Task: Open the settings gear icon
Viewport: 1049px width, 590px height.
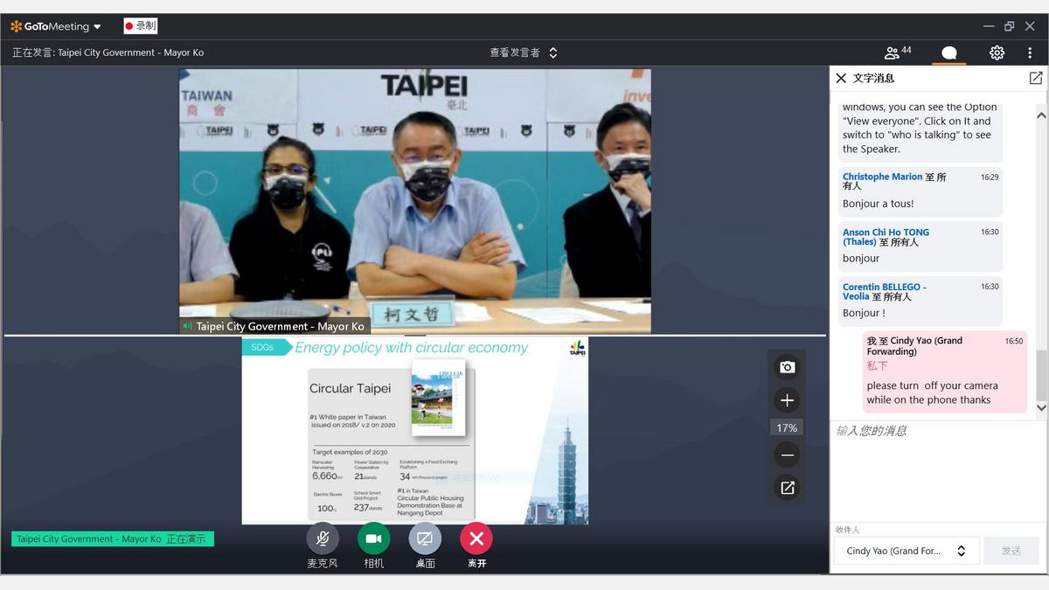Action: pyautogui.click(x=997, y=52)
